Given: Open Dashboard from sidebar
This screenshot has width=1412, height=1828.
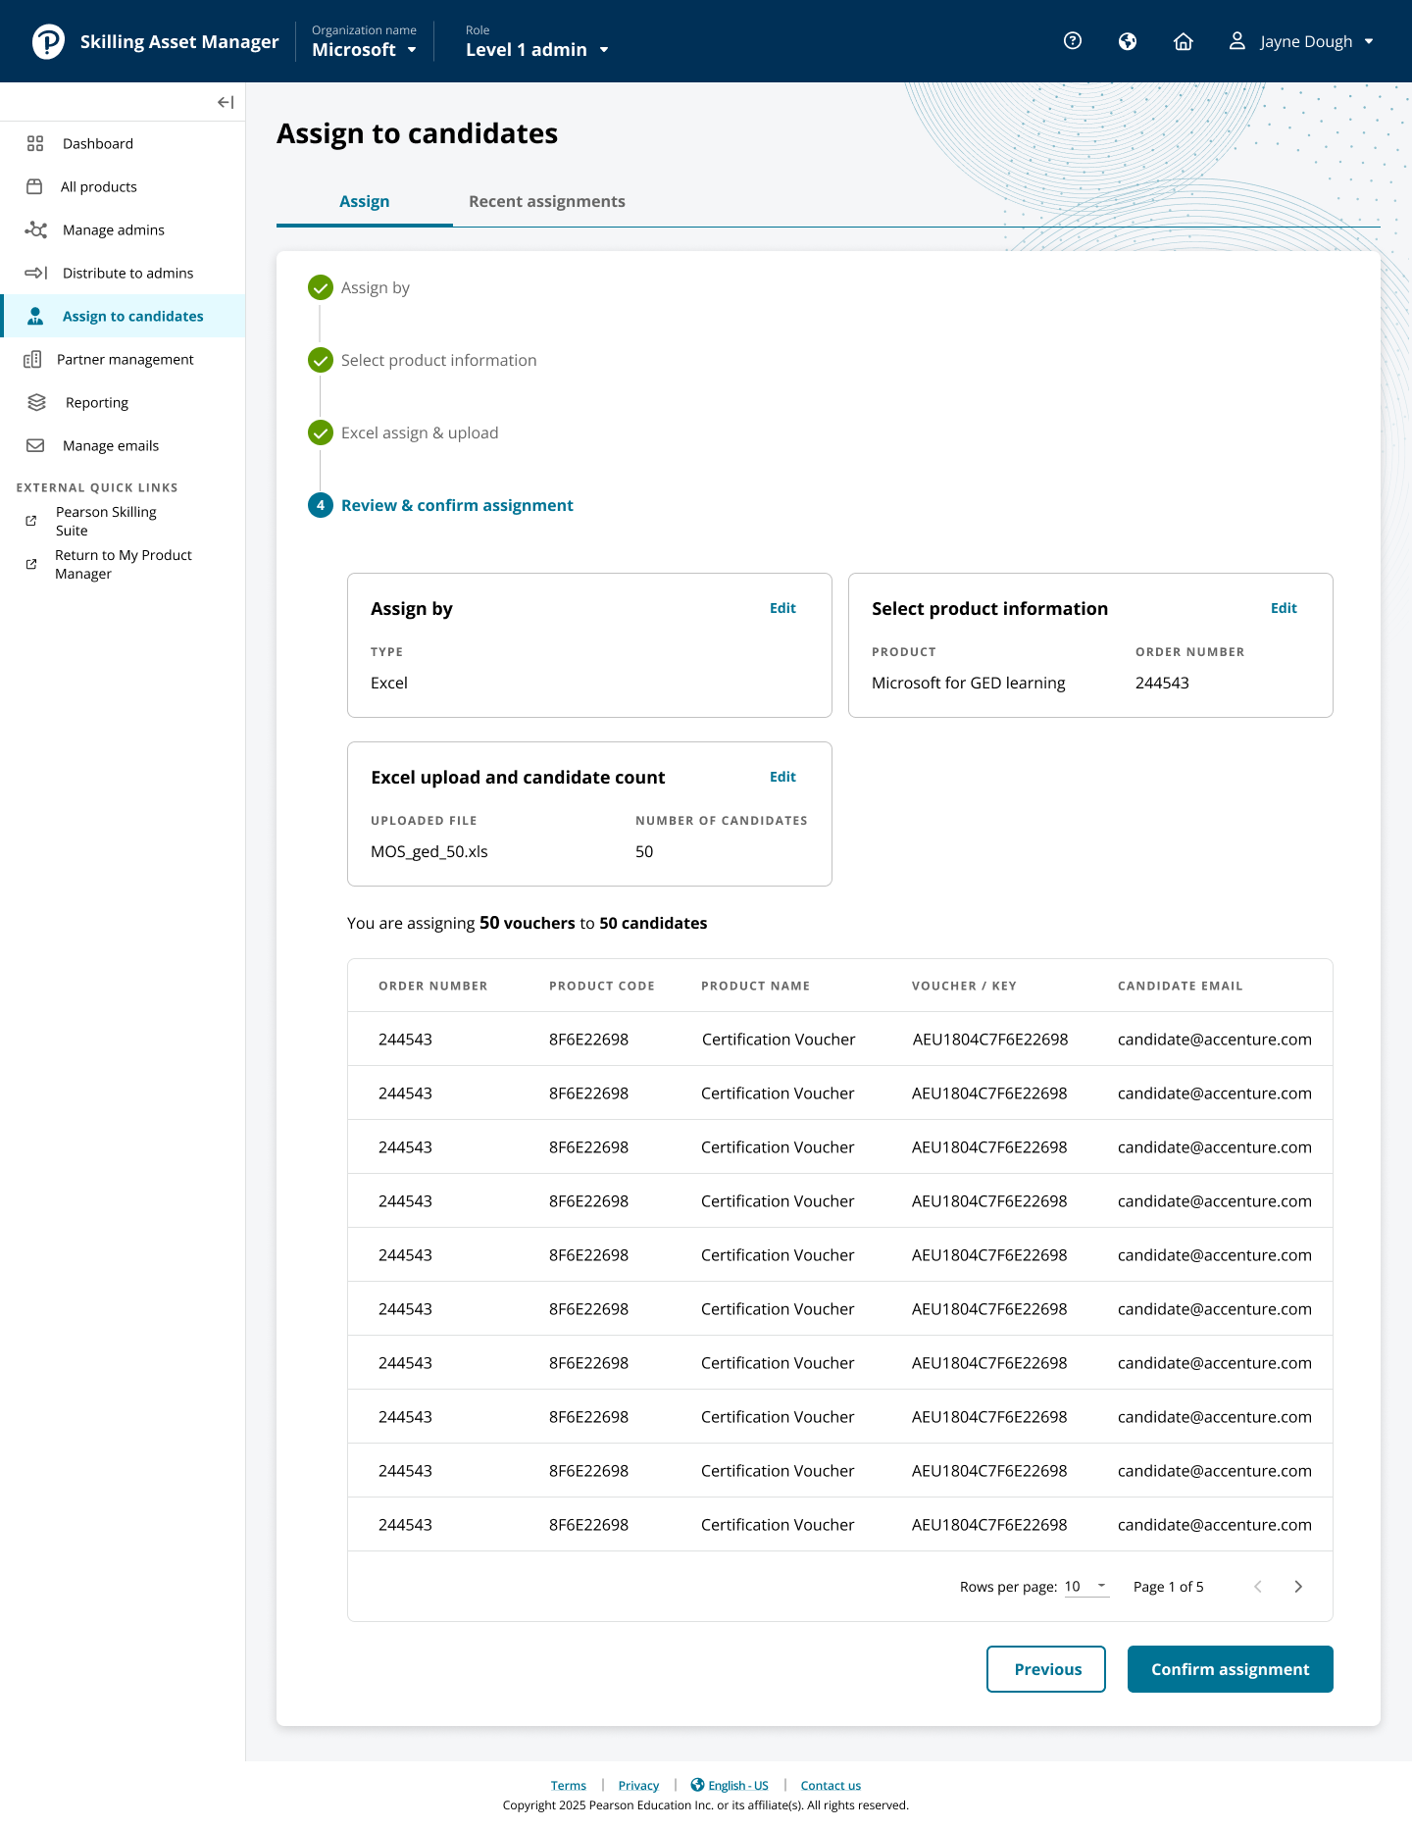Looking at the screenshot, I should coord(123,143).
